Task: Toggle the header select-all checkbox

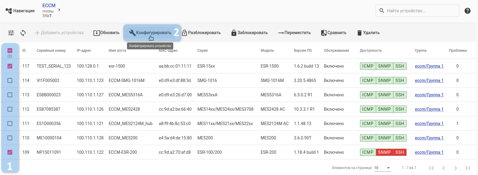Action: 10,51
